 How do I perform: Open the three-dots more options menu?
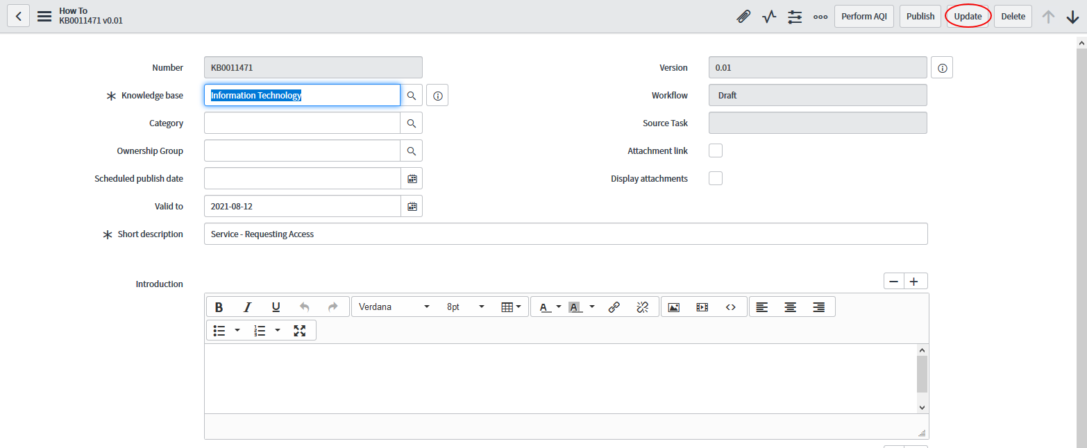pyautogui.click(x=820, y=17)
